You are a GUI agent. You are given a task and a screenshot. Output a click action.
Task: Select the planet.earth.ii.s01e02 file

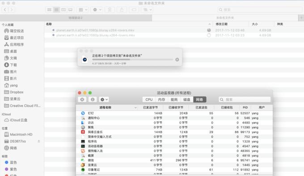(x=174, y=35)
